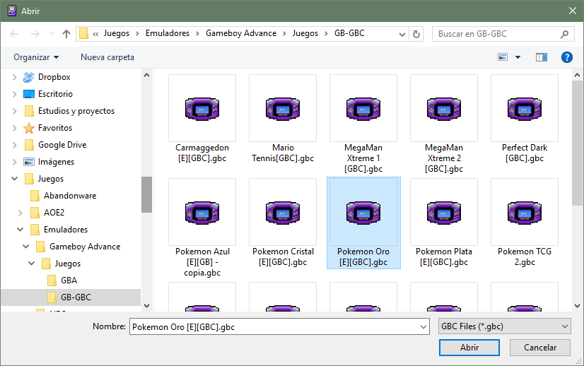Click the Dropbox icon in the sidebar
584x366 pixels.
coord(29,77)
